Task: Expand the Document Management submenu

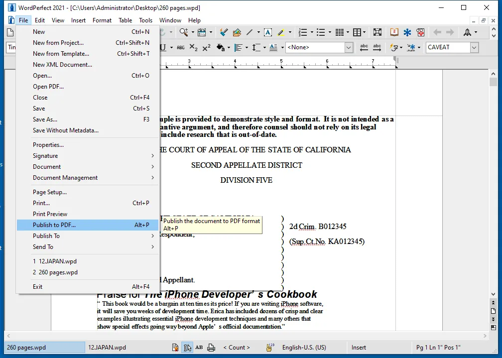Action: click(88, 177)
